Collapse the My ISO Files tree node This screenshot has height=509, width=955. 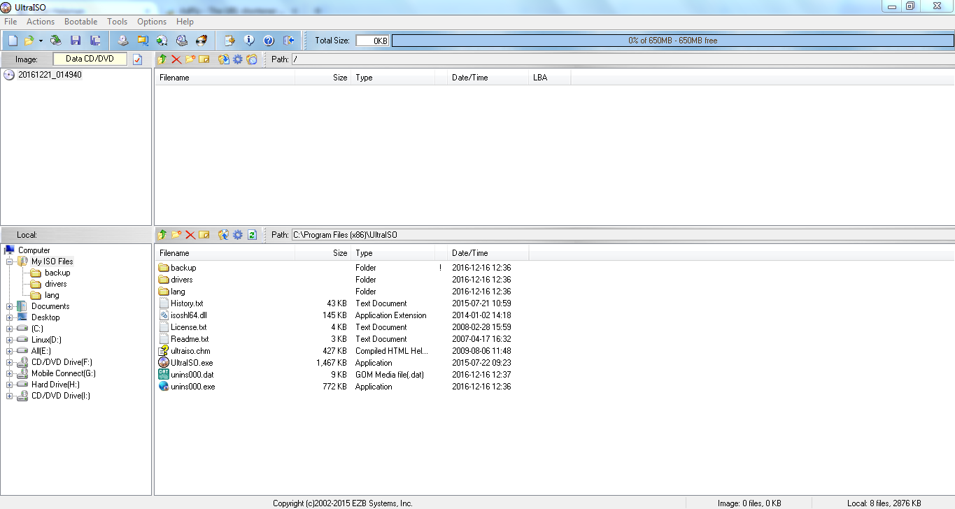point(9,261)
